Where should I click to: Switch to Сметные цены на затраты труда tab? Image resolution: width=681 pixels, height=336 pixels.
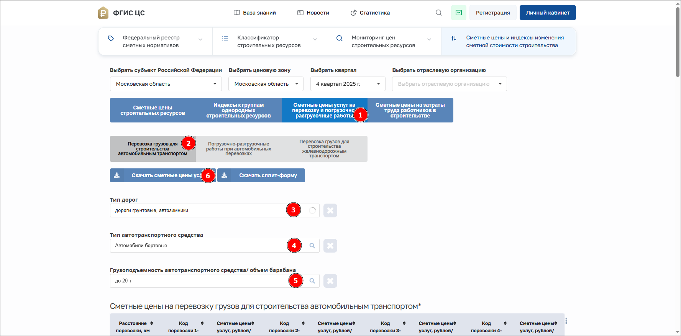[x=410, y=110]
